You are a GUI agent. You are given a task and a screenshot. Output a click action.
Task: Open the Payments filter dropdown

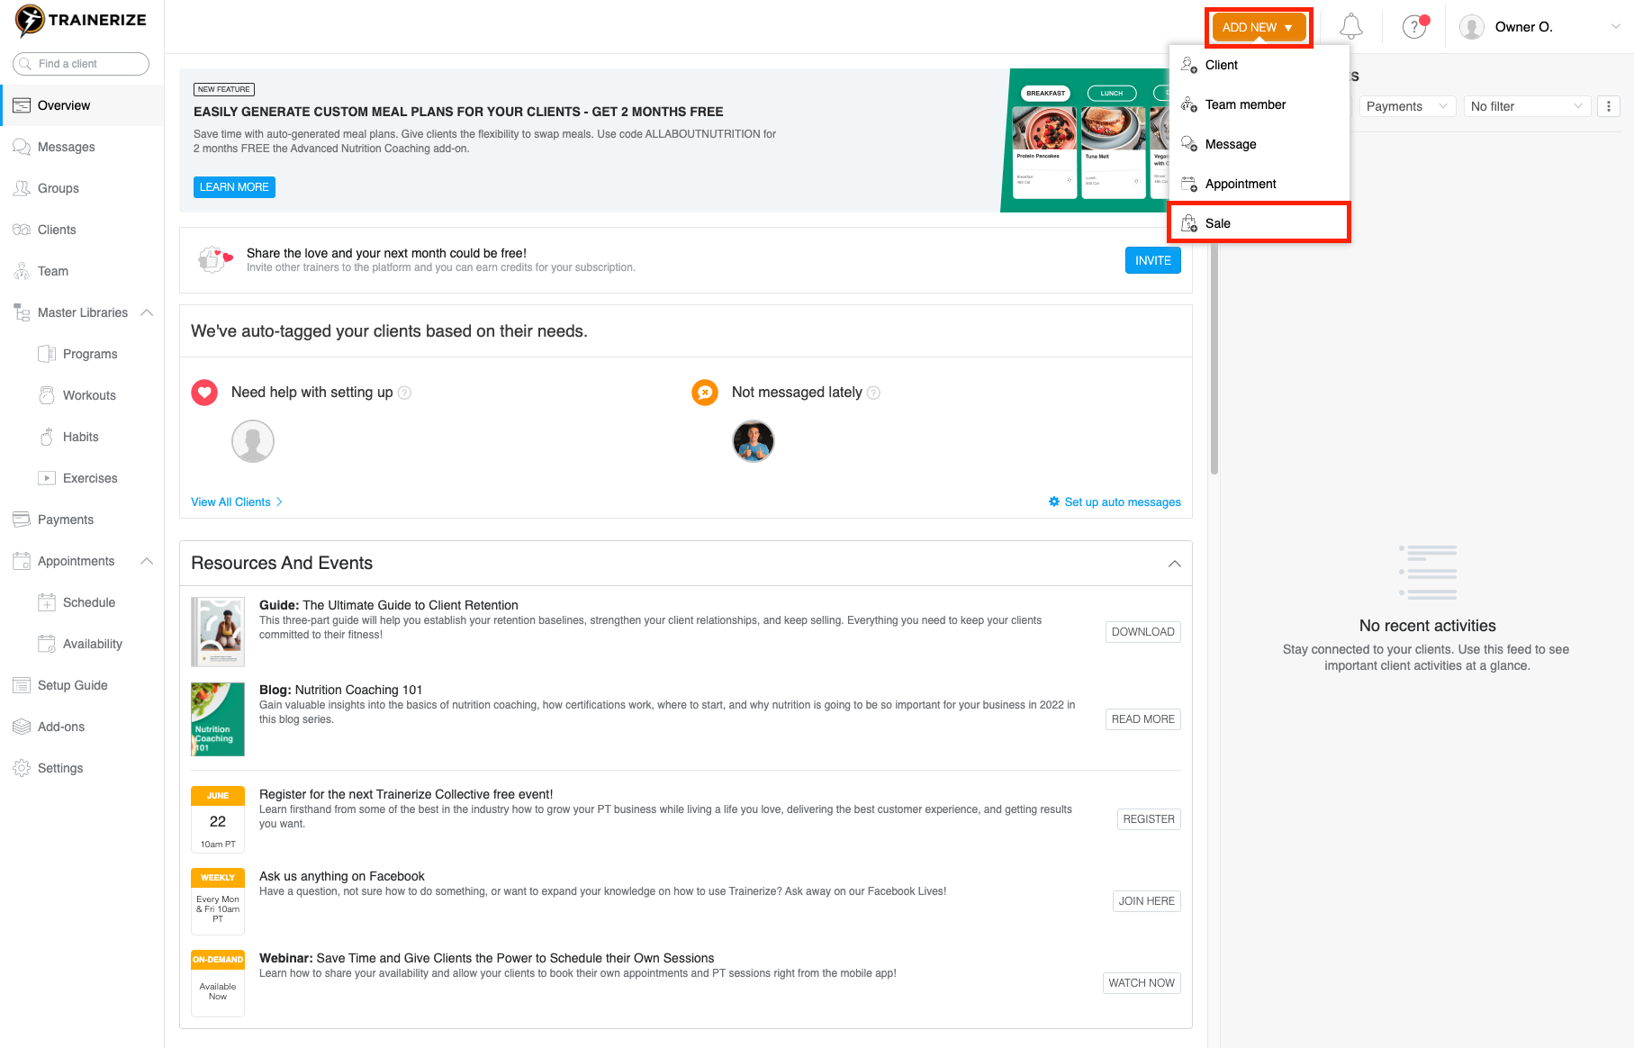click(1407, 106)
